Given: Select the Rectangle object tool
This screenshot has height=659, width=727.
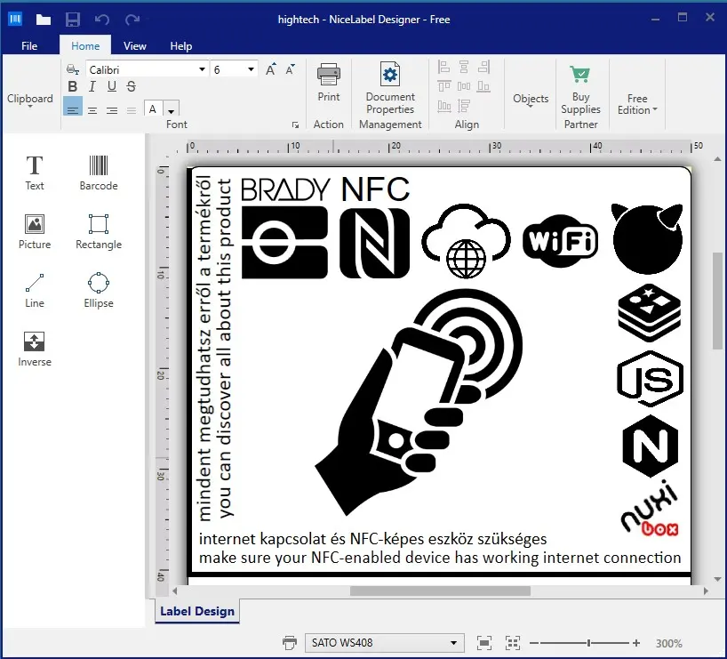Looking at the screenshot, I should point(99,231).
